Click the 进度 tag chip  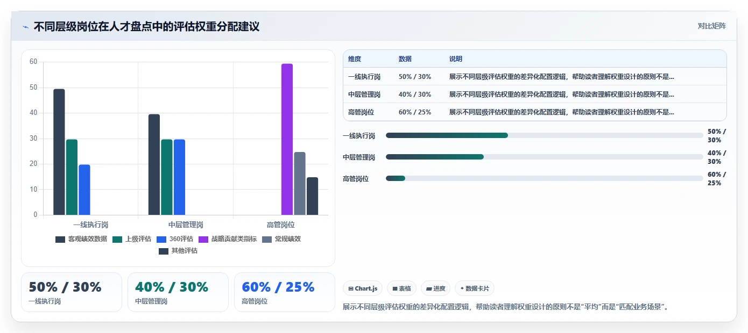click(x=436, y=288)
